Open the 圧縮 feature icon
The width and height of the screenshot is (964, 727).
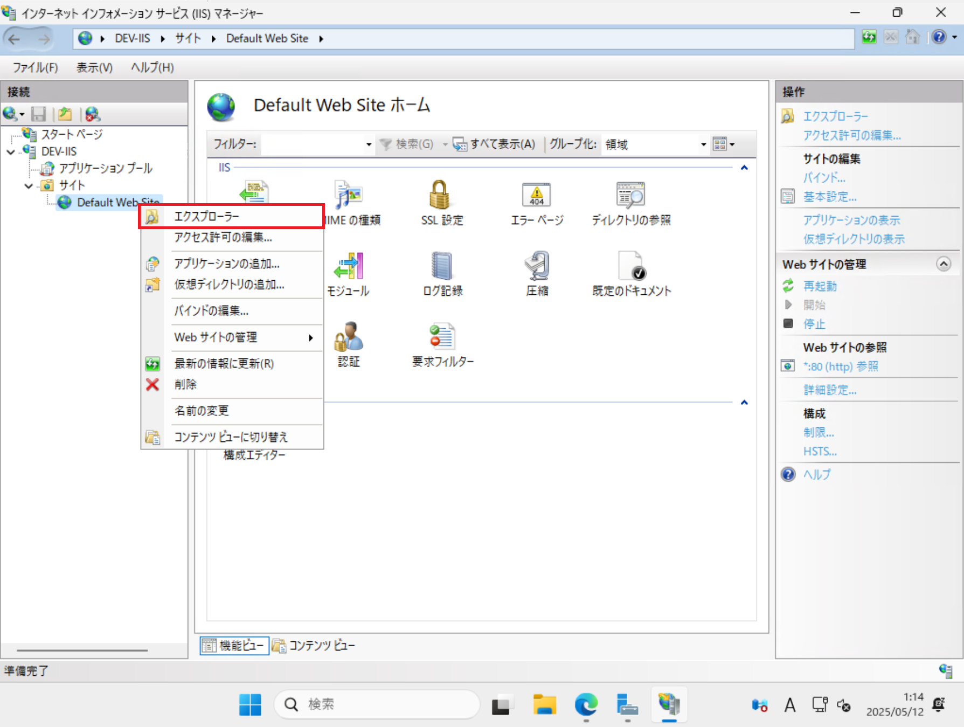point(537,274)
